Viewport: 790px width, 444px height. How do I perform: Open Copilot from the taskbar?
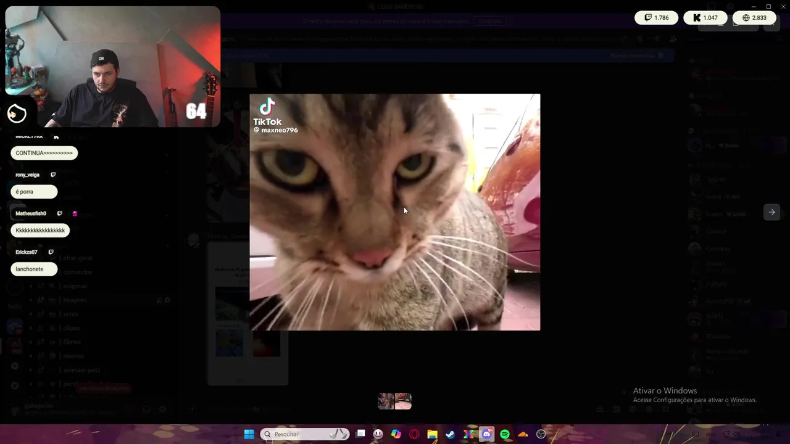(396, 434)
